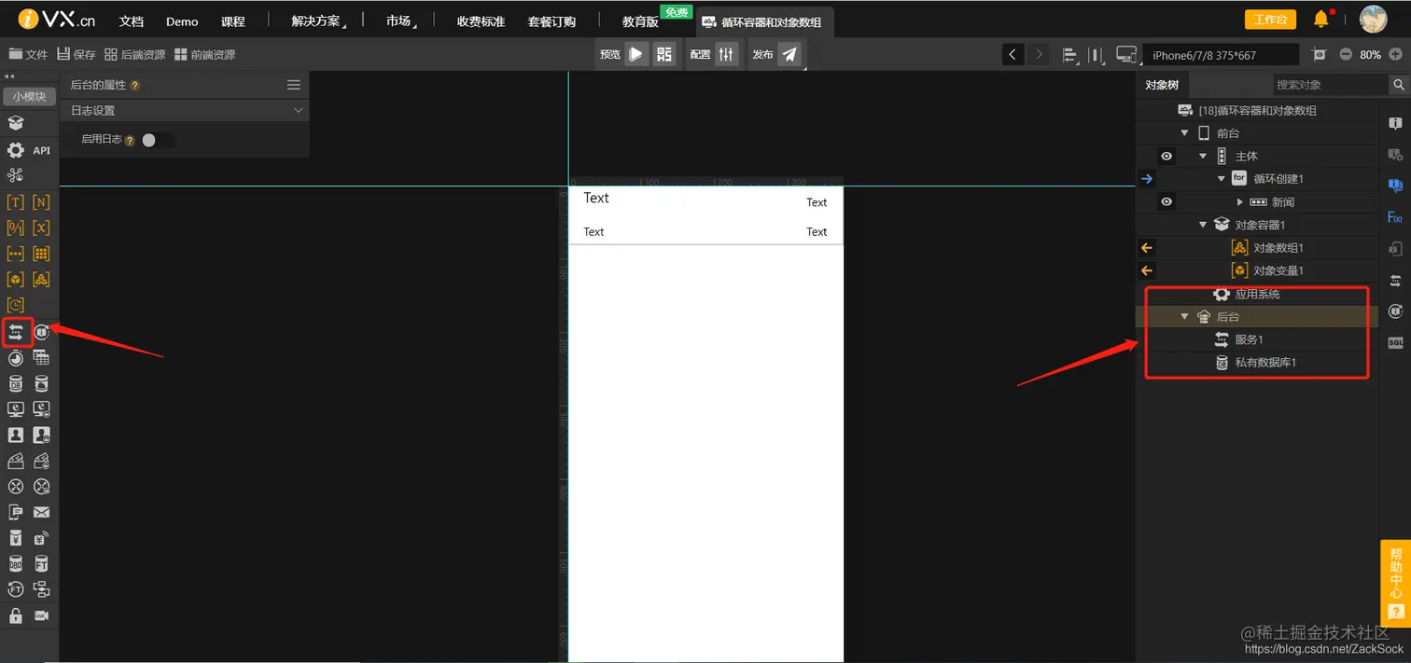Toggle the 启用日志 switch

pyautogui.click(x=158, y=140)
